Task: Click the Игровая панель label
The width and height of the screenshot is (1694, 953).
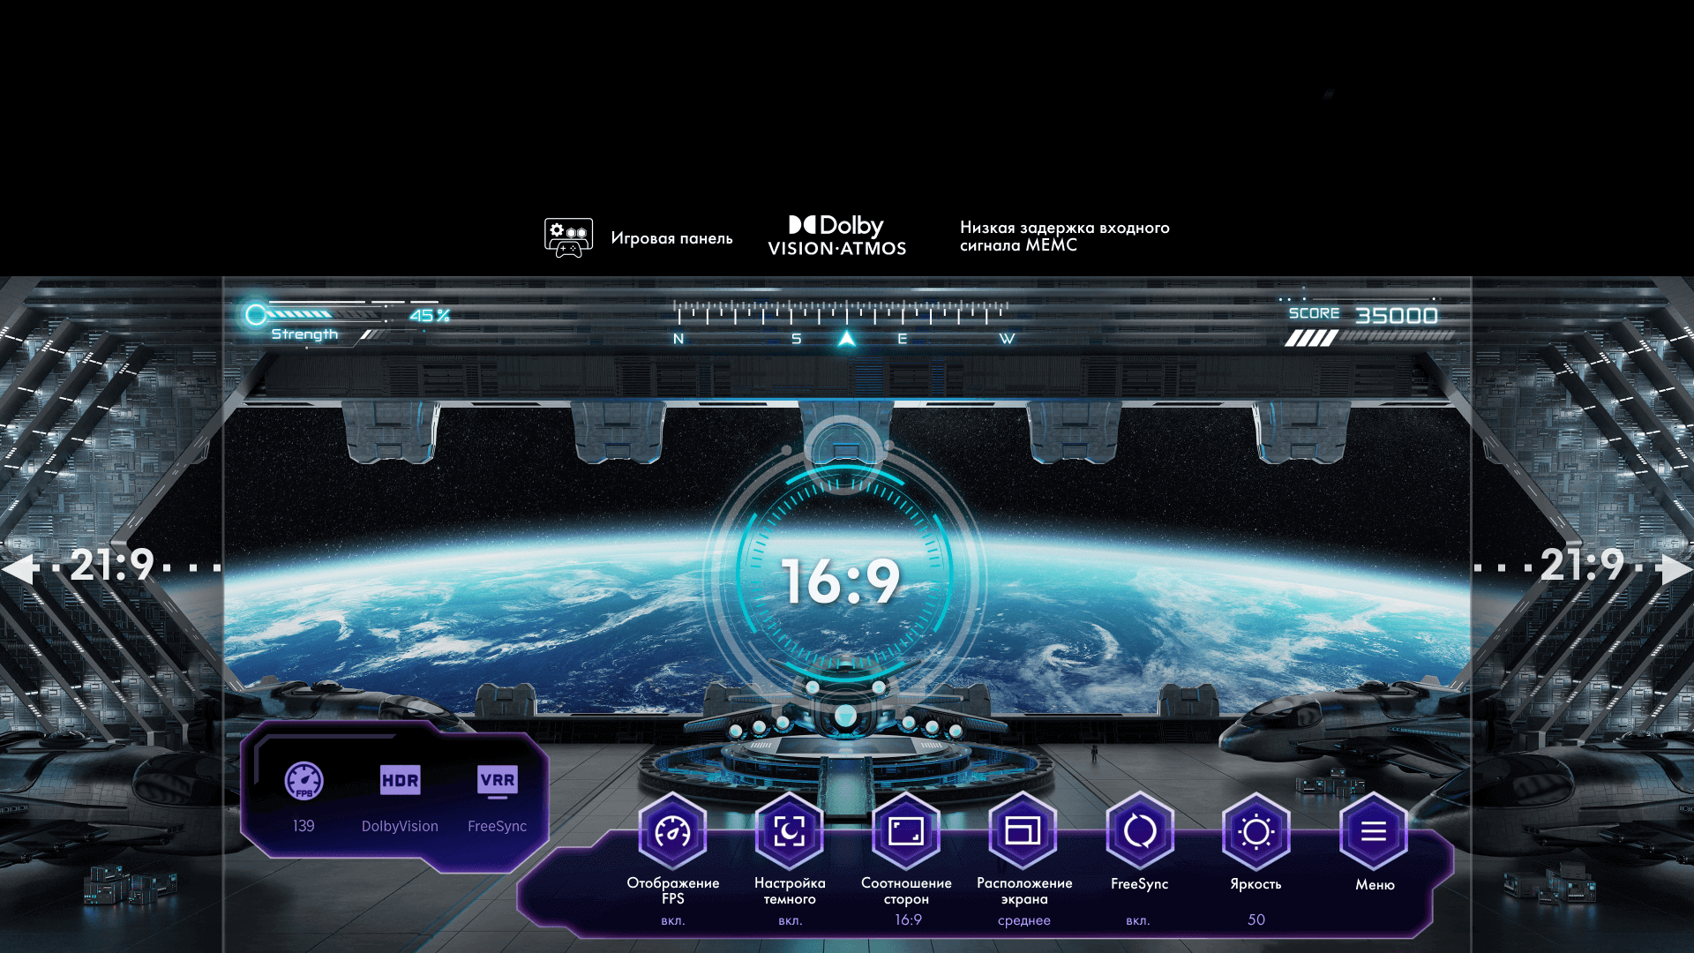Action: pyautogui.click(x=671, y=238)
